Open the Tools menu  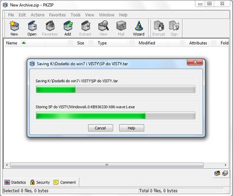[75, 15]
